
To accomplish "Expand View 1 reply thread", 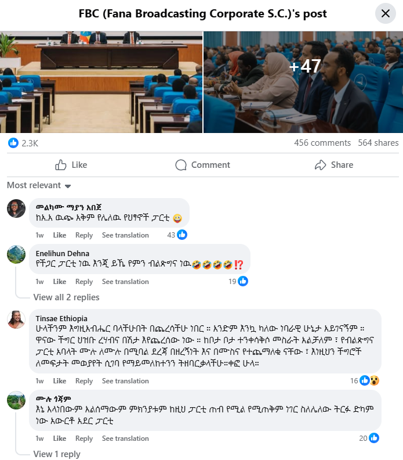I will (56, 454).
